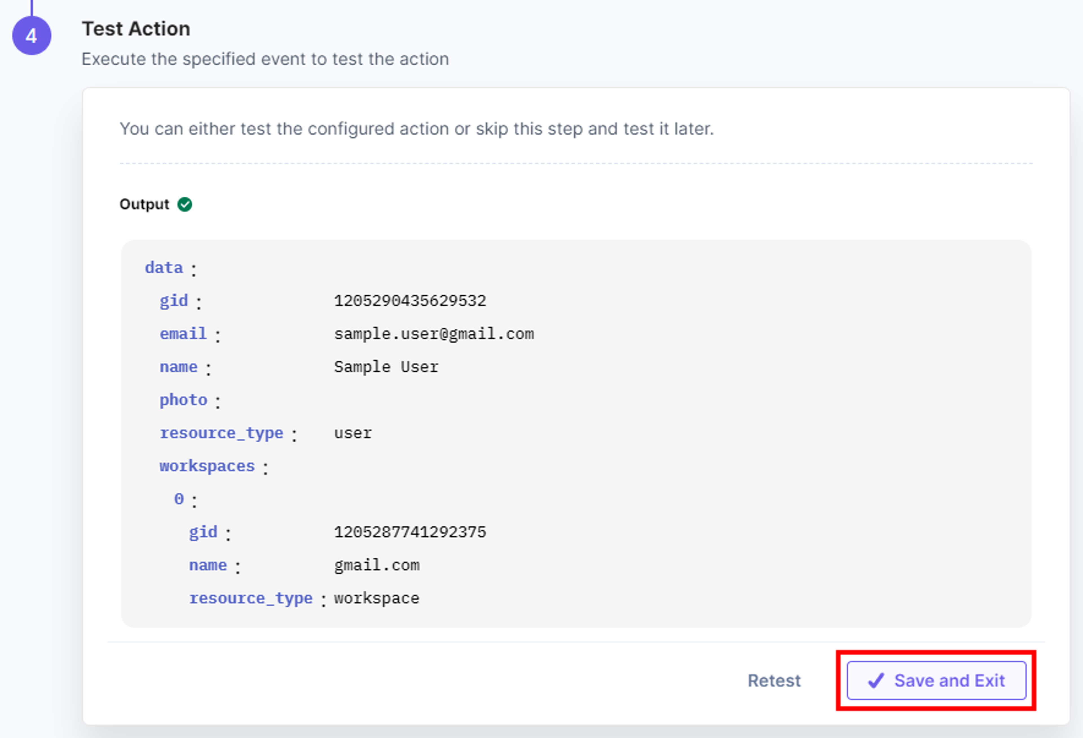Image resolution: width=1083 pixels, height=738 pixels.
Task: Click the workspace index '0' key
Action: point(179,499)
